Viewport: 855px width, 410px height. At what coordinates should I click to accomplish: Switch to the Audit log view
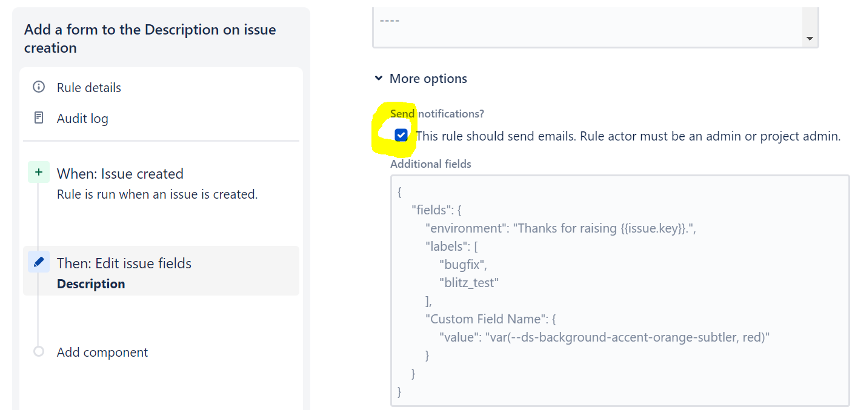[x=82, y=118]
